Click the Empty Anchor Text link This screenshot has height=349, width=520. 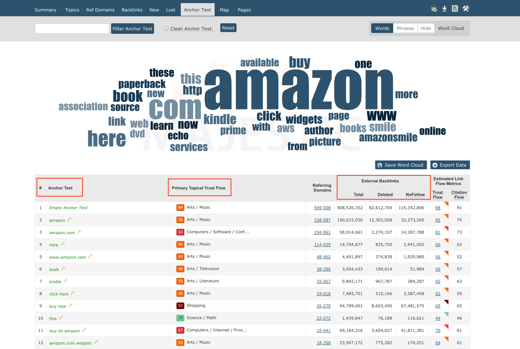click(68, 208)
